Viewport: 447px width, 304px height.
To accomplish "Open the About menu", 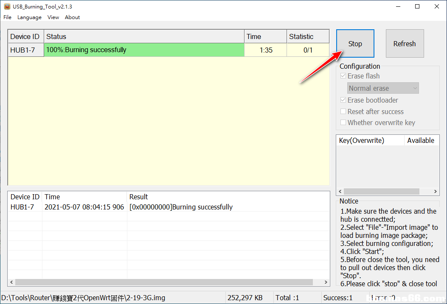I will click(72, 17).
